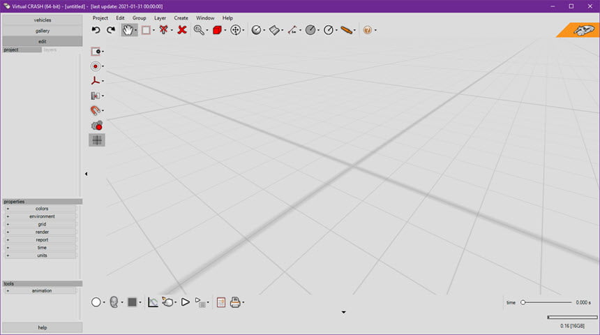Select the red distance measure tool
This screenshot has height=335, width=600.
(x=292, y=30)
